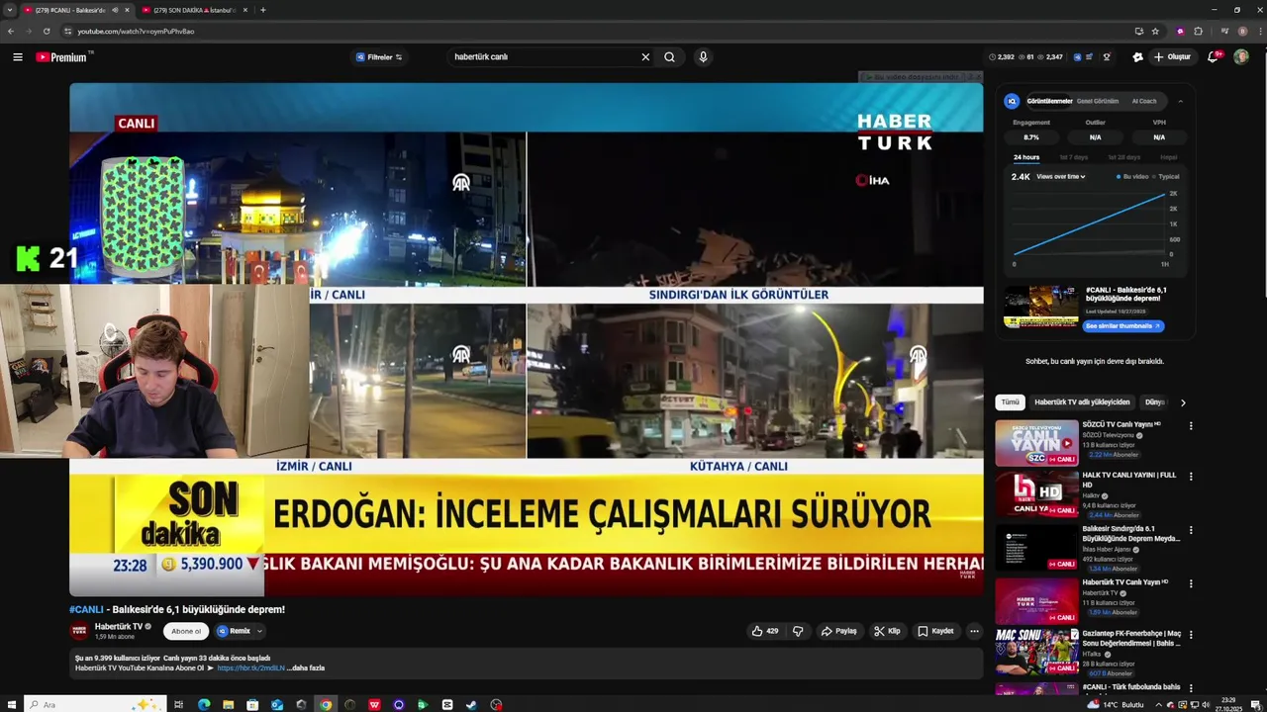Open more options for HALK TV video
The width and height of the screenshot is (1267, 712).
[1191, 477]
